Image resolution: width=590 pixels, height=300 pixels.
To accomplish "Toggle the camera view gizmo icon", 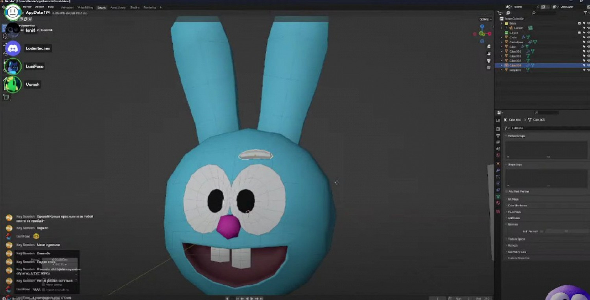I will click(x=489, y=61).
